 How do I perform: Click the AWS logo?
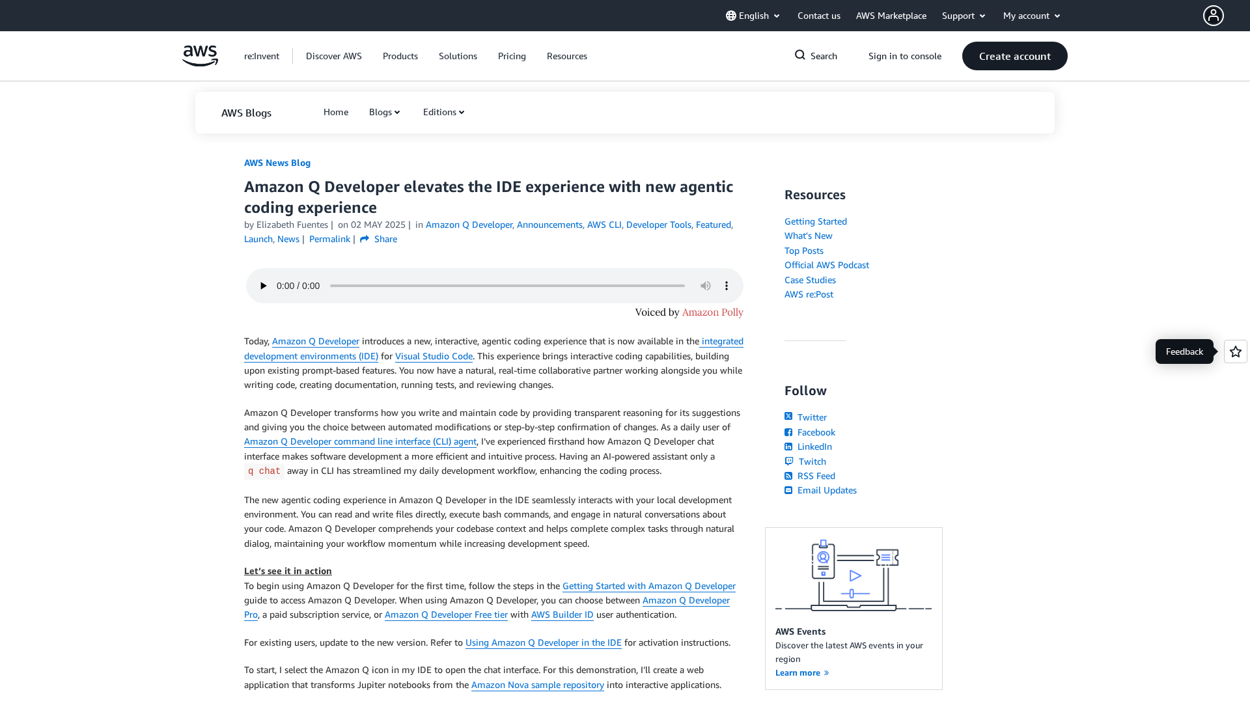tap(200, 56)
